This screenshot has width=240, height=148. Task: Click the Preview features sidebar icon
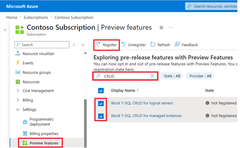(x=25, y=143)
